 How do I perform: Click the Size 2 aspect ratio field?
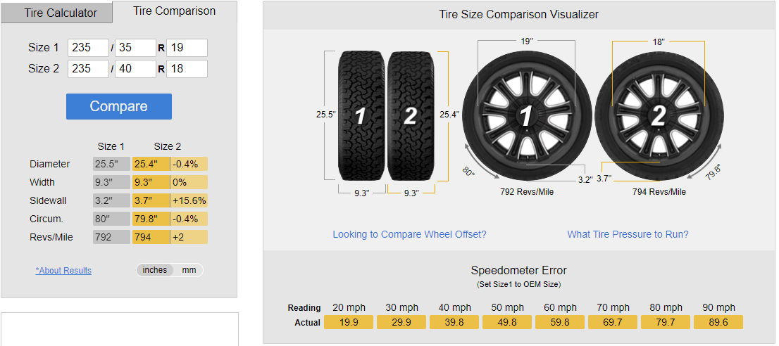135,69
